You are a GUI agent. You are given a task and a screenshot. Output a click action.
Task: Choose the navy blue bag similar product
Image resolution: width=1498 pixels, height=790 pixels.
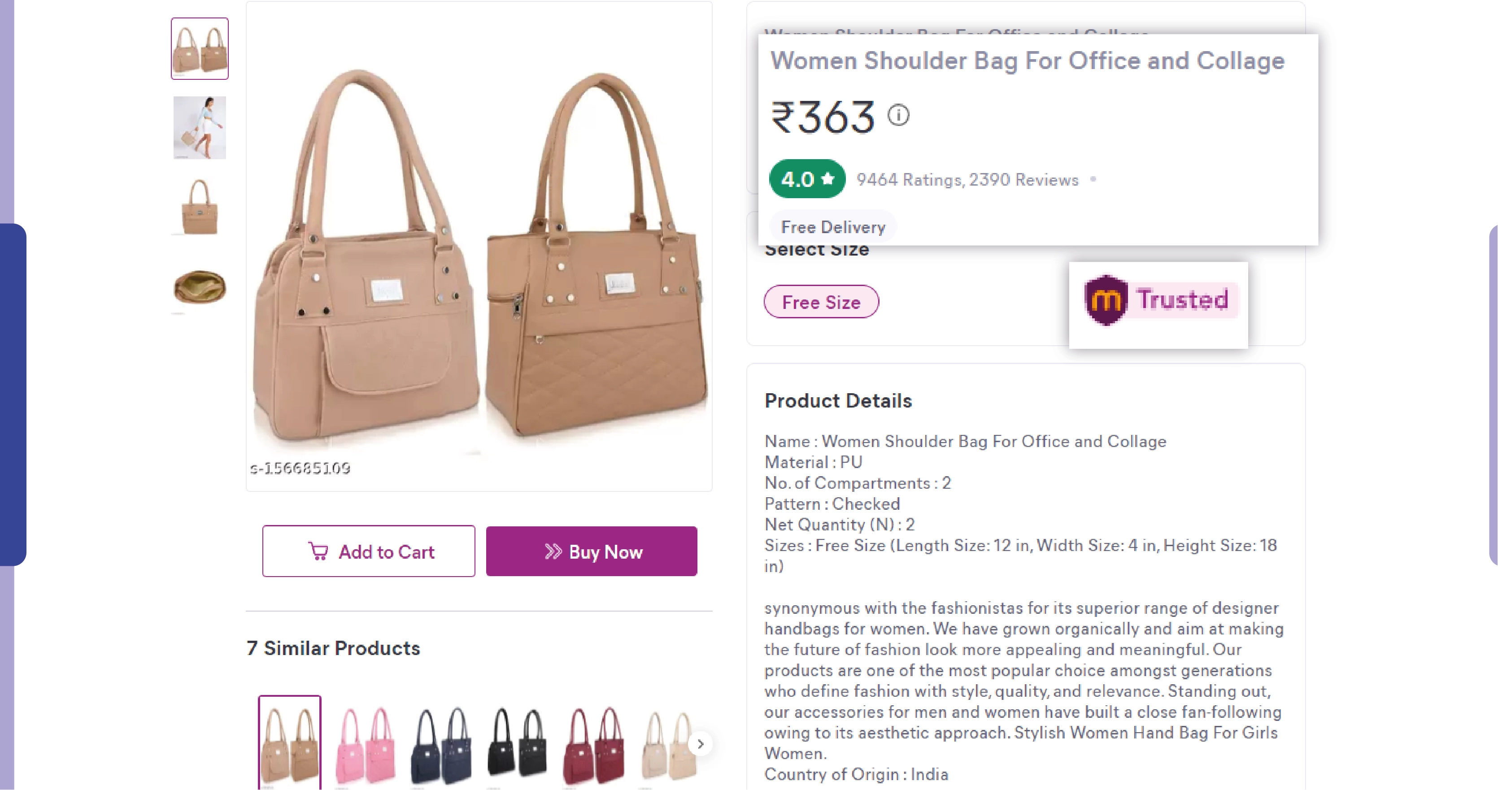point(441,744)
